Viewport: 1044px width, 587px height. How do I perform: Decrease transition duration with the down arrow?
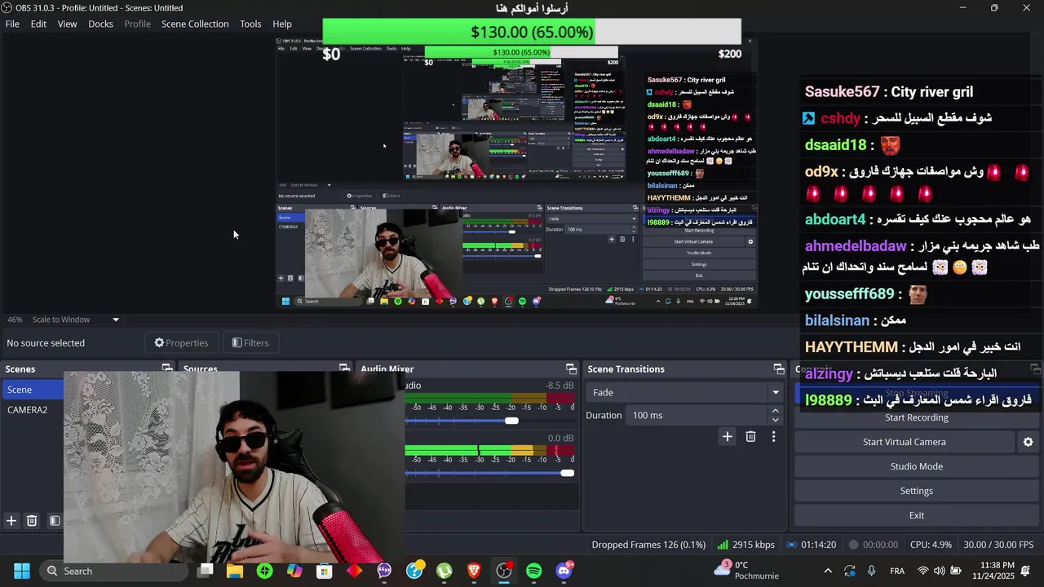click(x=775, y=420)
